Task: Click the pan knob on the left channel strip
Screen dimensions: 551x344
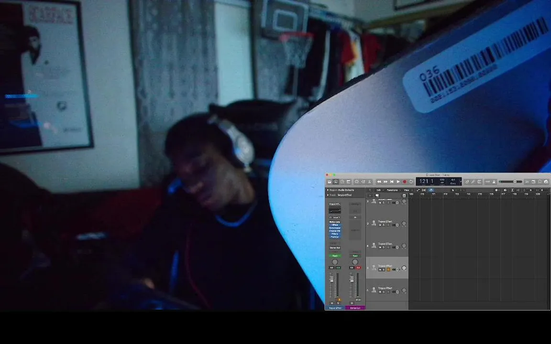Action: [x=335, y=262]
